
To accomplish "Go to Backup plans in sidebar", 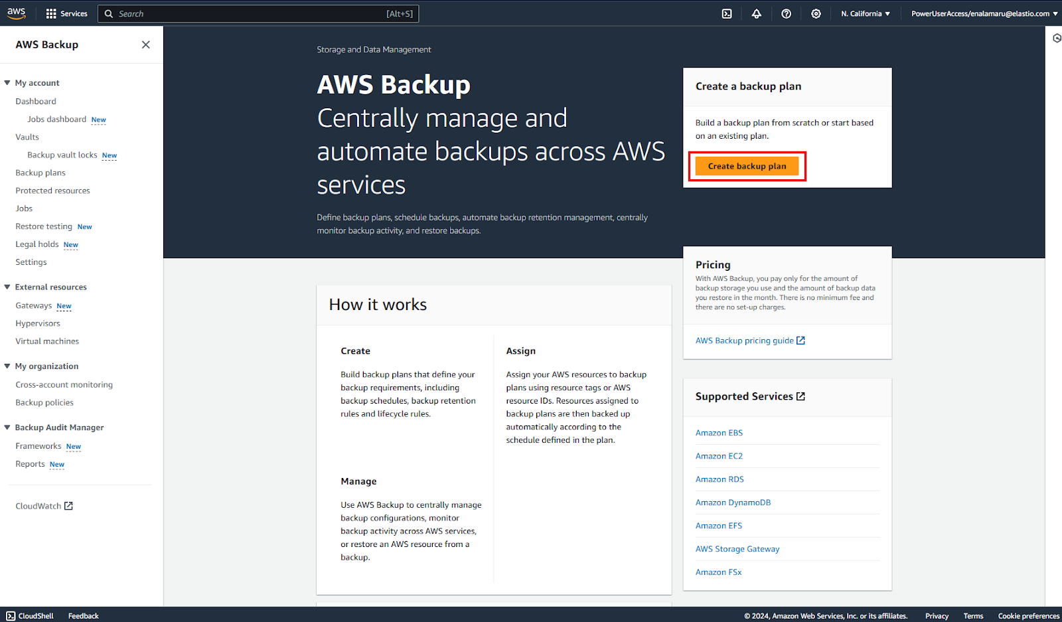I will pyautogui.click(x=40, y=173).
